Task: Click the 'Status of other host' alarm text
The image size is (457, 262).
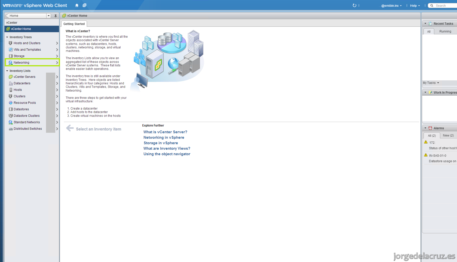Action: point(443,148)
